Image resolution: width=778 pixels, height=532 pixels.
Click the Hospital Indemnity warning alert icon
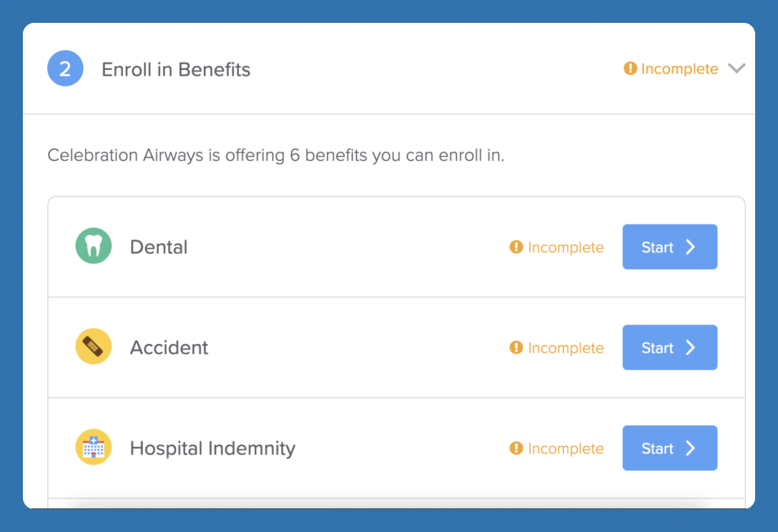coord(516,448)
